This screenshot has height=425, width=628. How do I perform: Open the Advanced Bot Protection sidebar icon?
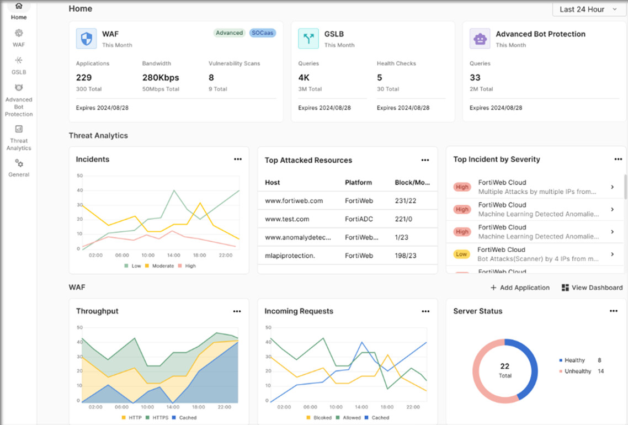(19, 88)
